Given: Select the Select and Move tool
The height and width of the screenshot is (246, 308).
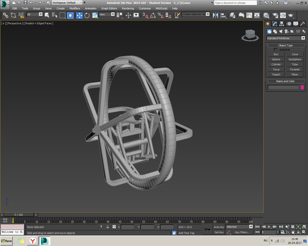Looking at the screenshot, I should pyautogui.click(x=80, y=15).
